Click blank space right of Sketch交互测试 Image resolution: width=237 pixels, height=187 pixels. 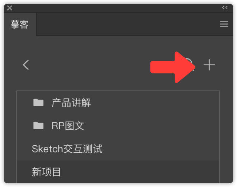coord(161,149)
